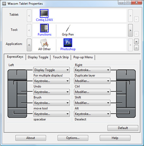Click the Default button
The image size is (144, 146).
(x=123, y=128)
